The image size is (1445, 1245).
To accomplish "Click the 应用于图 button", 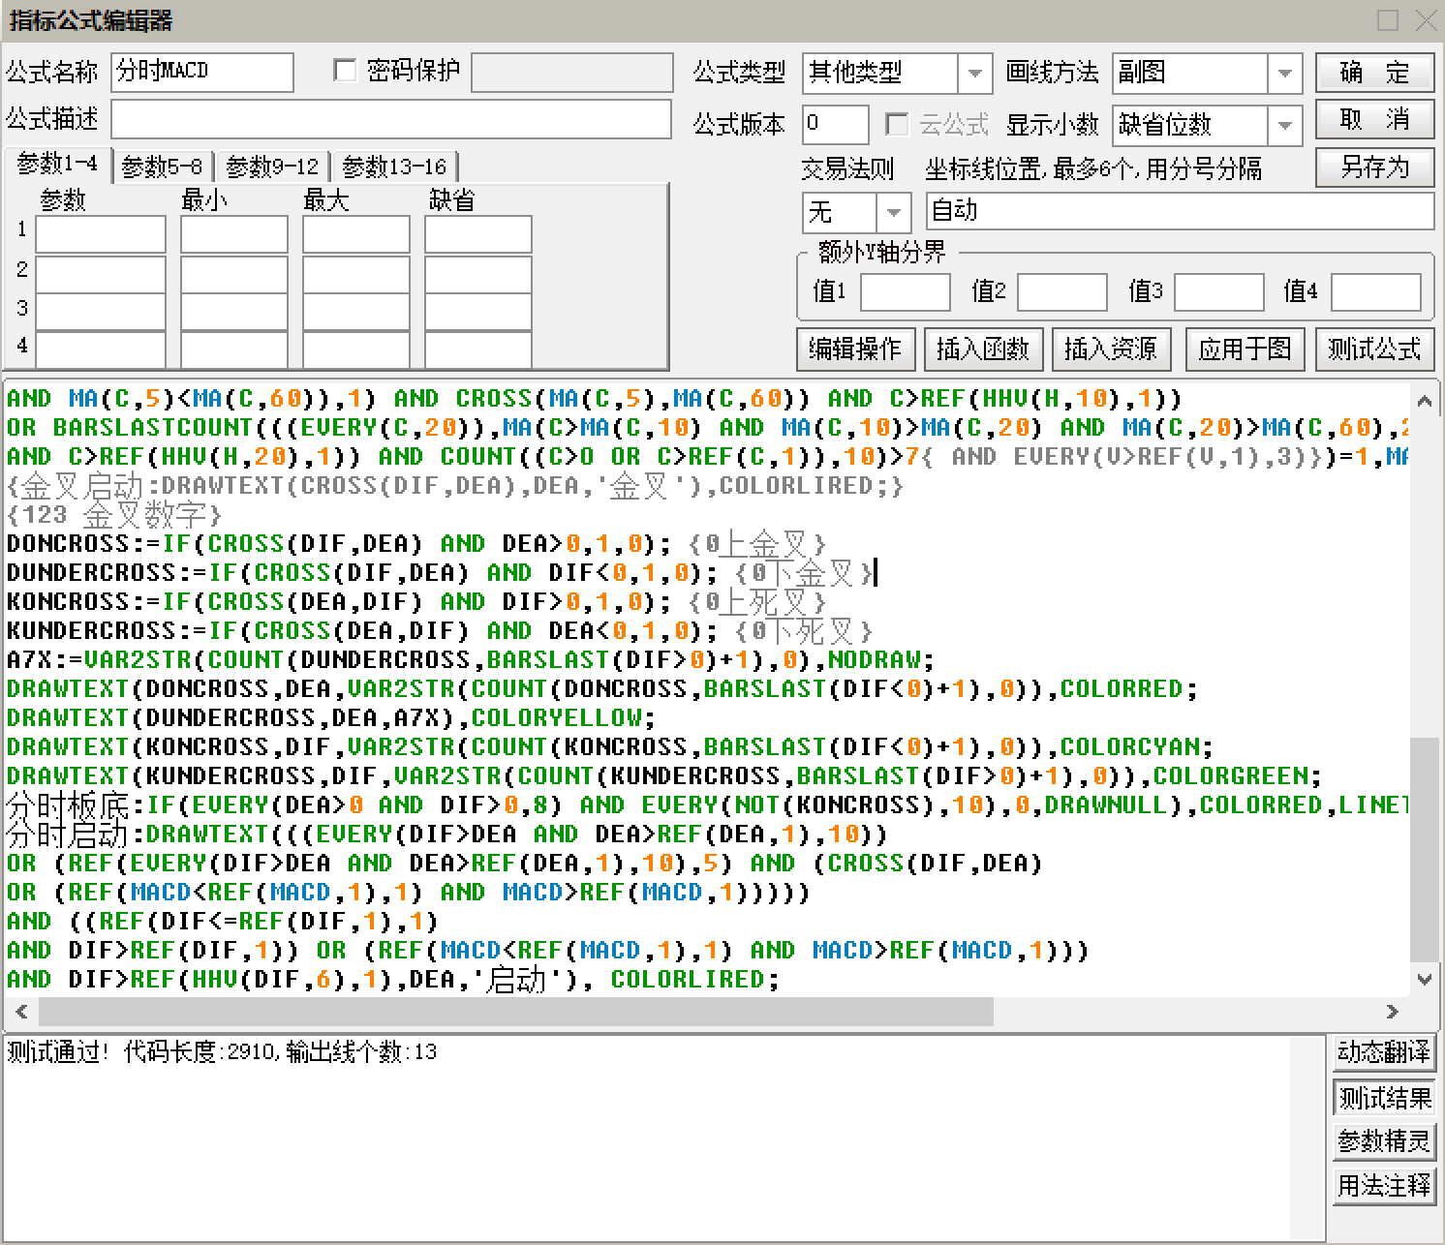I will [1245, 349].
